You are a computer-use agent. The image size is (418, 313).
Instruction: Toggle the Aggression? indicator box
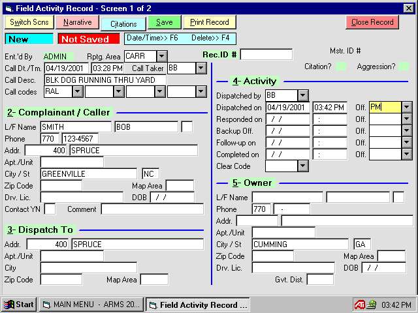(x=404, y=67)
